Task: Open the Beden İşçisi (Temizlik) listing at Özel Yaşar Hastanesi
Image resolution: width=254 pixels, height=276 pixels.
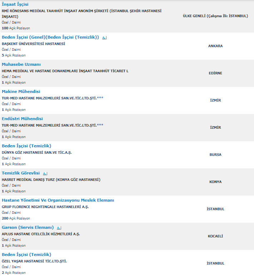Action: [26, 255]
